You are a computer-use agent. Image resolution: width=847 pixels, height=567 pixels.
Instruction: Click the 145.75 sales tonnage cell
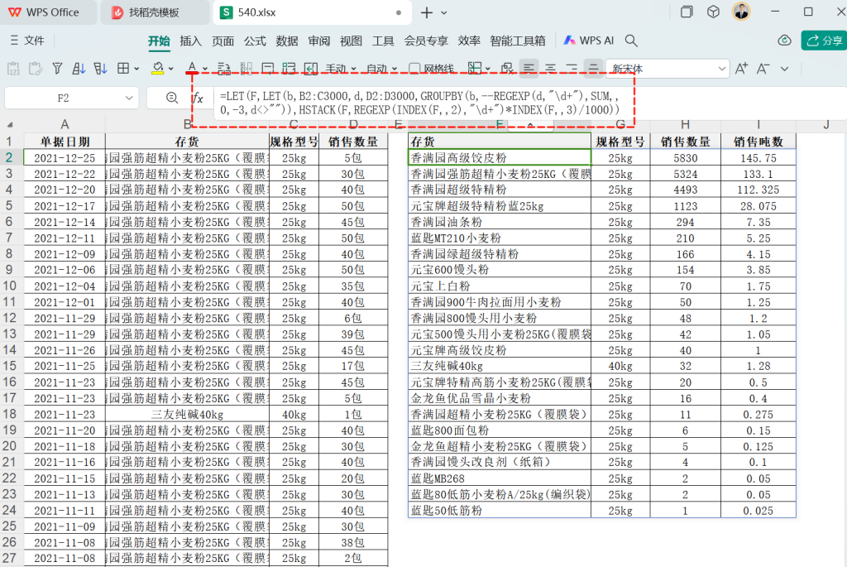[x=758, y=158]
